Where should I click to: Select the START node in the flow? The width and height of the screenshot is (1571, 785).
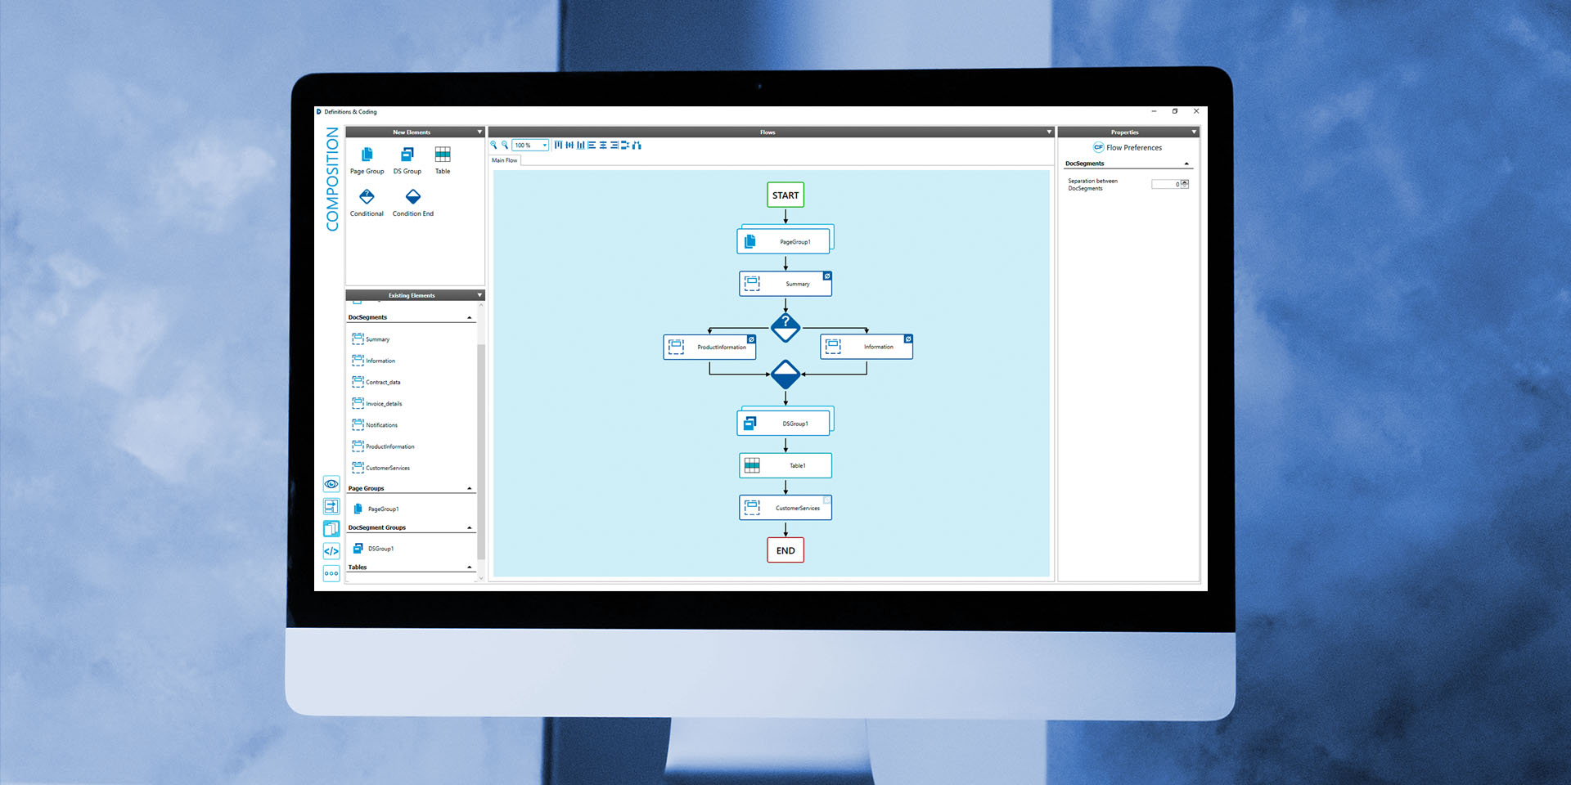click(x=785, y=195)
